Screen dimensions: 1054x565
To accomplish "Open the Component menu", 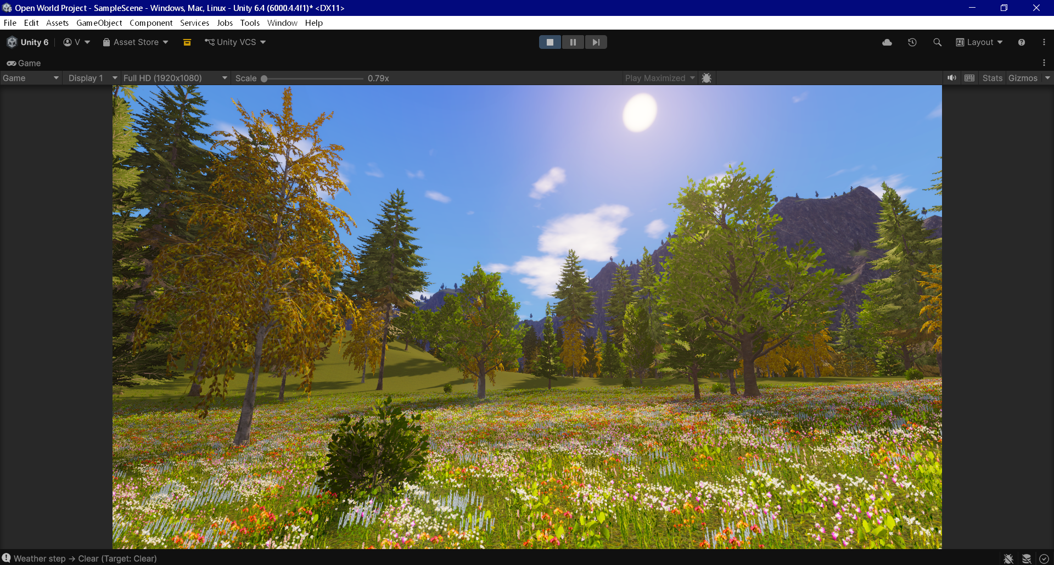I will (x=151, y=23).
